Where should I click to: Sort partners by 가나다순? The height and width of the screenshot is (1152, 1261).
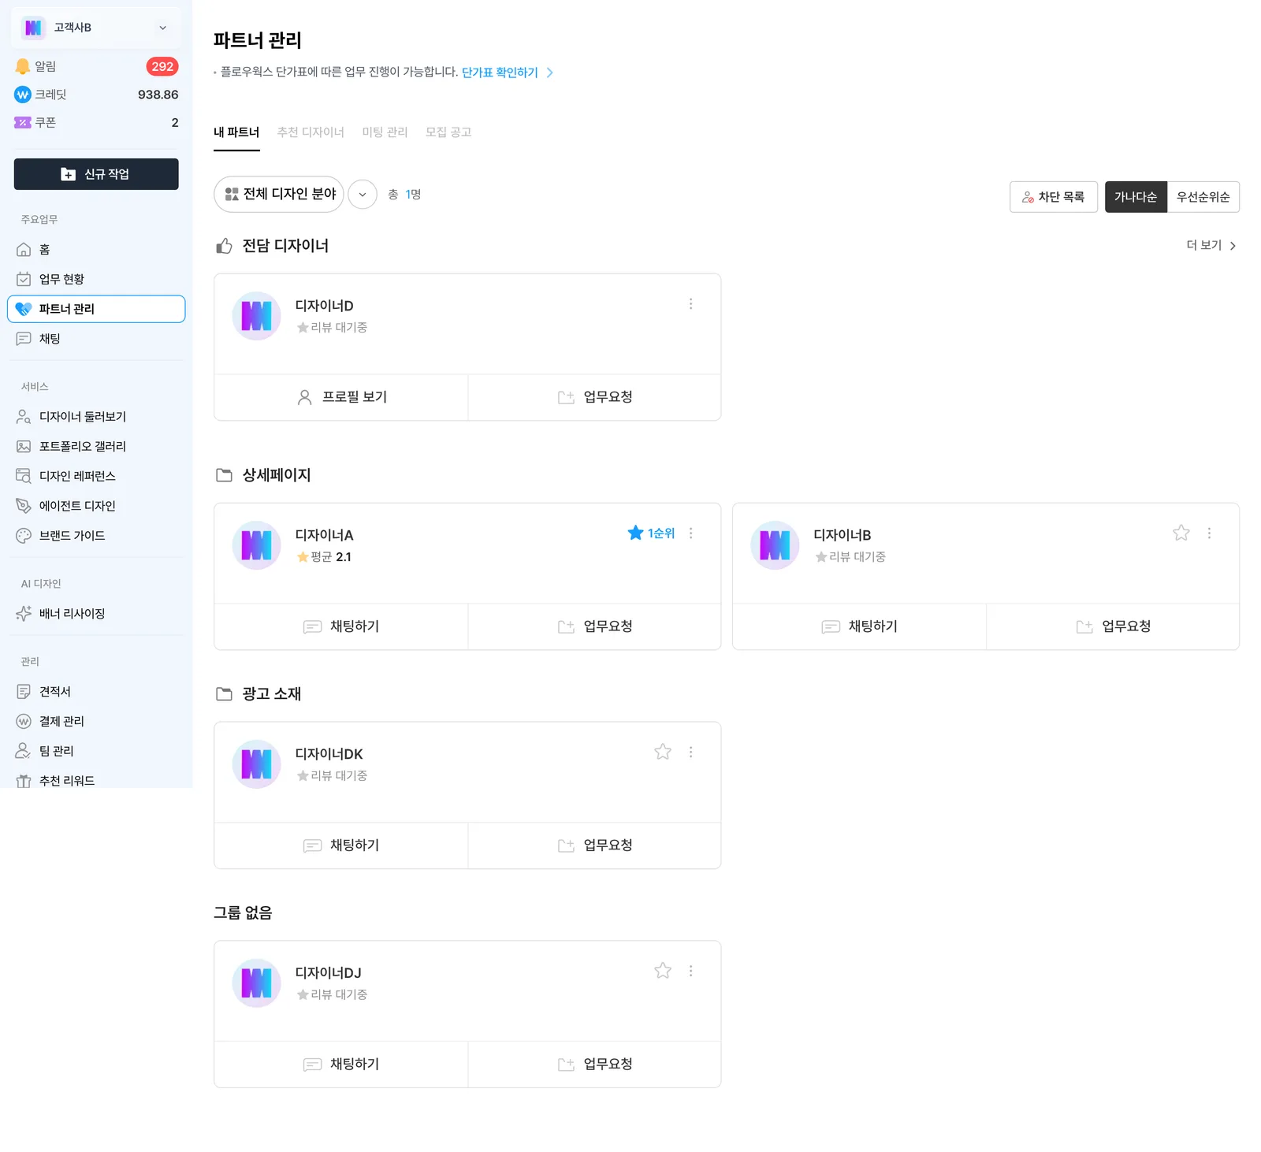coord(1136,197)
